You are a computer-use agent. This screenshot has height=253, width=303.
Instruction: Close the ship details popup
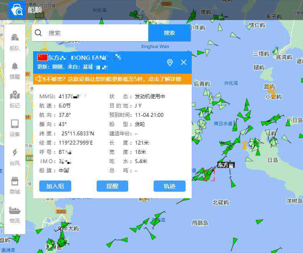tap(184, 62)
